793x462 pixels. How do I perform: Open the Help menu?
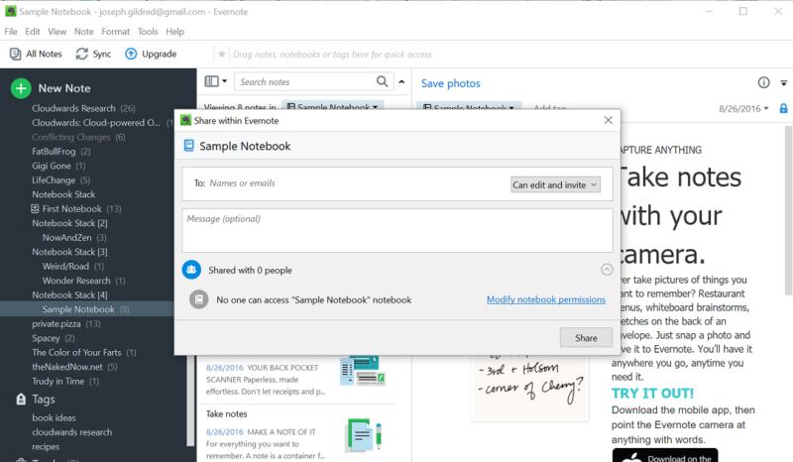coord(175,32)
